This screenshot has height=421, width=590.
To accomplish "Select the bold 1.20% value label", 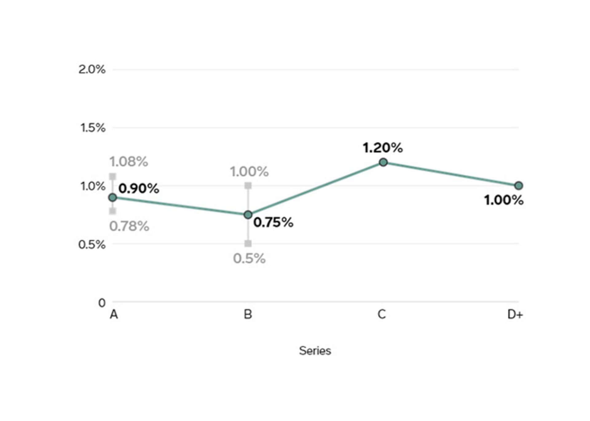I will [383, 148].
